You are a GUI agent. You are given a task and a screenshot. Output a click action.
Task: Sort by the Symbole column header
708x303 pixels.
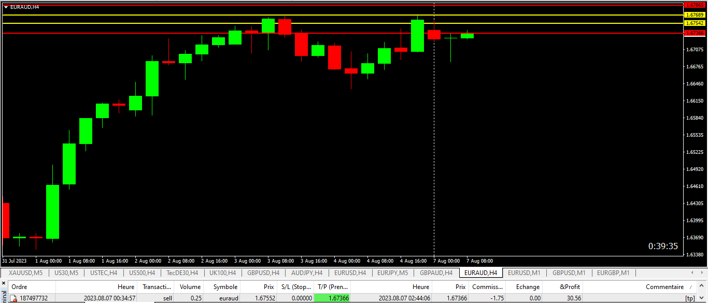coord(223,287)
